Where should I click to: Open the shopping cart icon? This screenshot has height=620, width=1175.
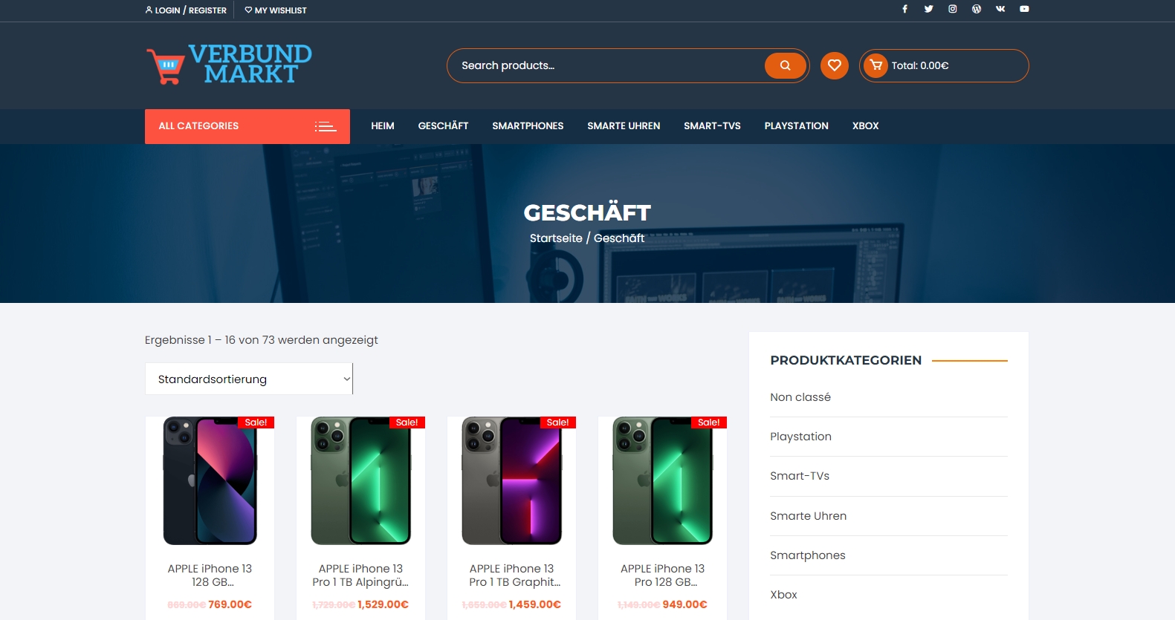[x=876, y=65]
